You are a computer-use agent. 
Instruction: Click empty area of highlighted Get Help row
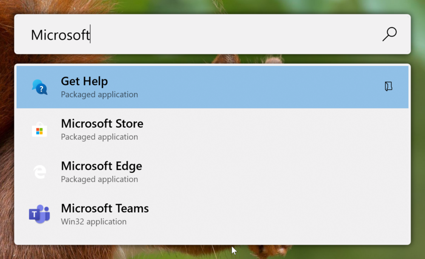point(258,87)
